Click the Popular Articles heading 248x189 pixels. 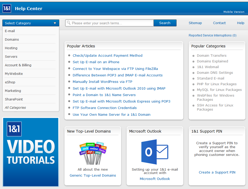(x=81, y=46)
